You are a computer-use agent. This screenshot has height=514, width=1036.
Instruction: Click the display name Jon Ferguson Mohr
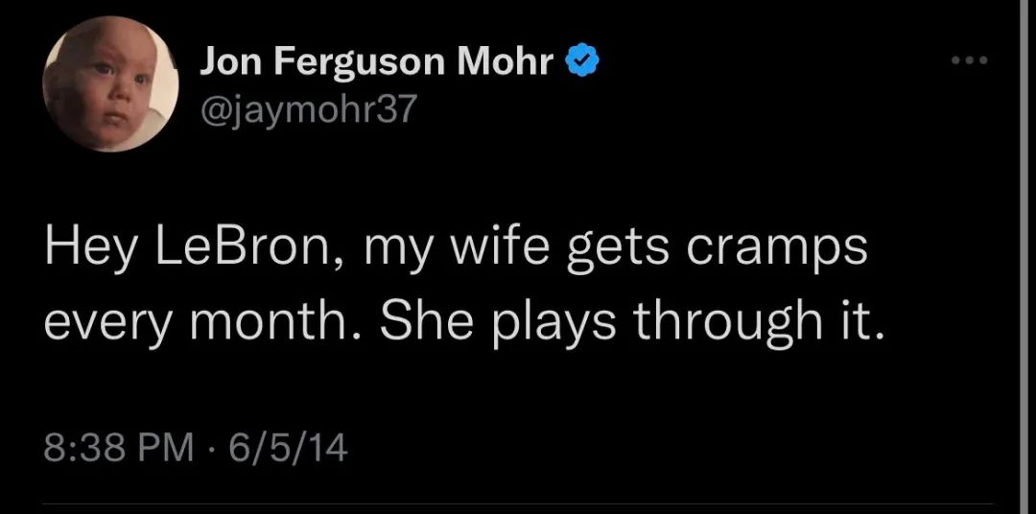pos(377,63)
